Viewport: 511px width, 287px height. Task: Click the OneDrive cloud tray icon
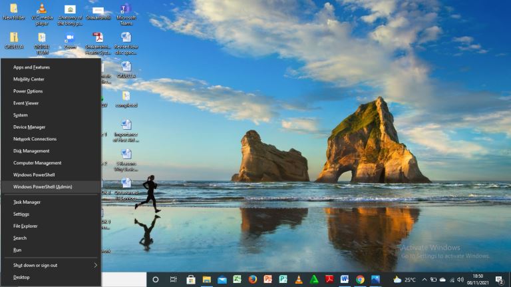pos(442,280)
